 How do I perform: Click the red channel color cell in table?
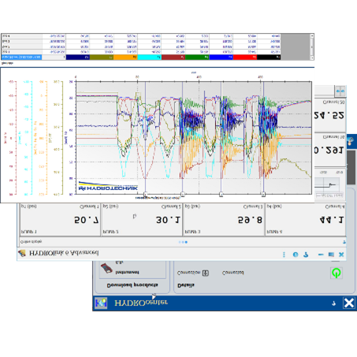245,57
